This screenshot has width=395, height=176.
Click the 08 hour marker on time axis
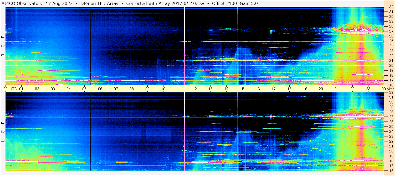(132, 89)
